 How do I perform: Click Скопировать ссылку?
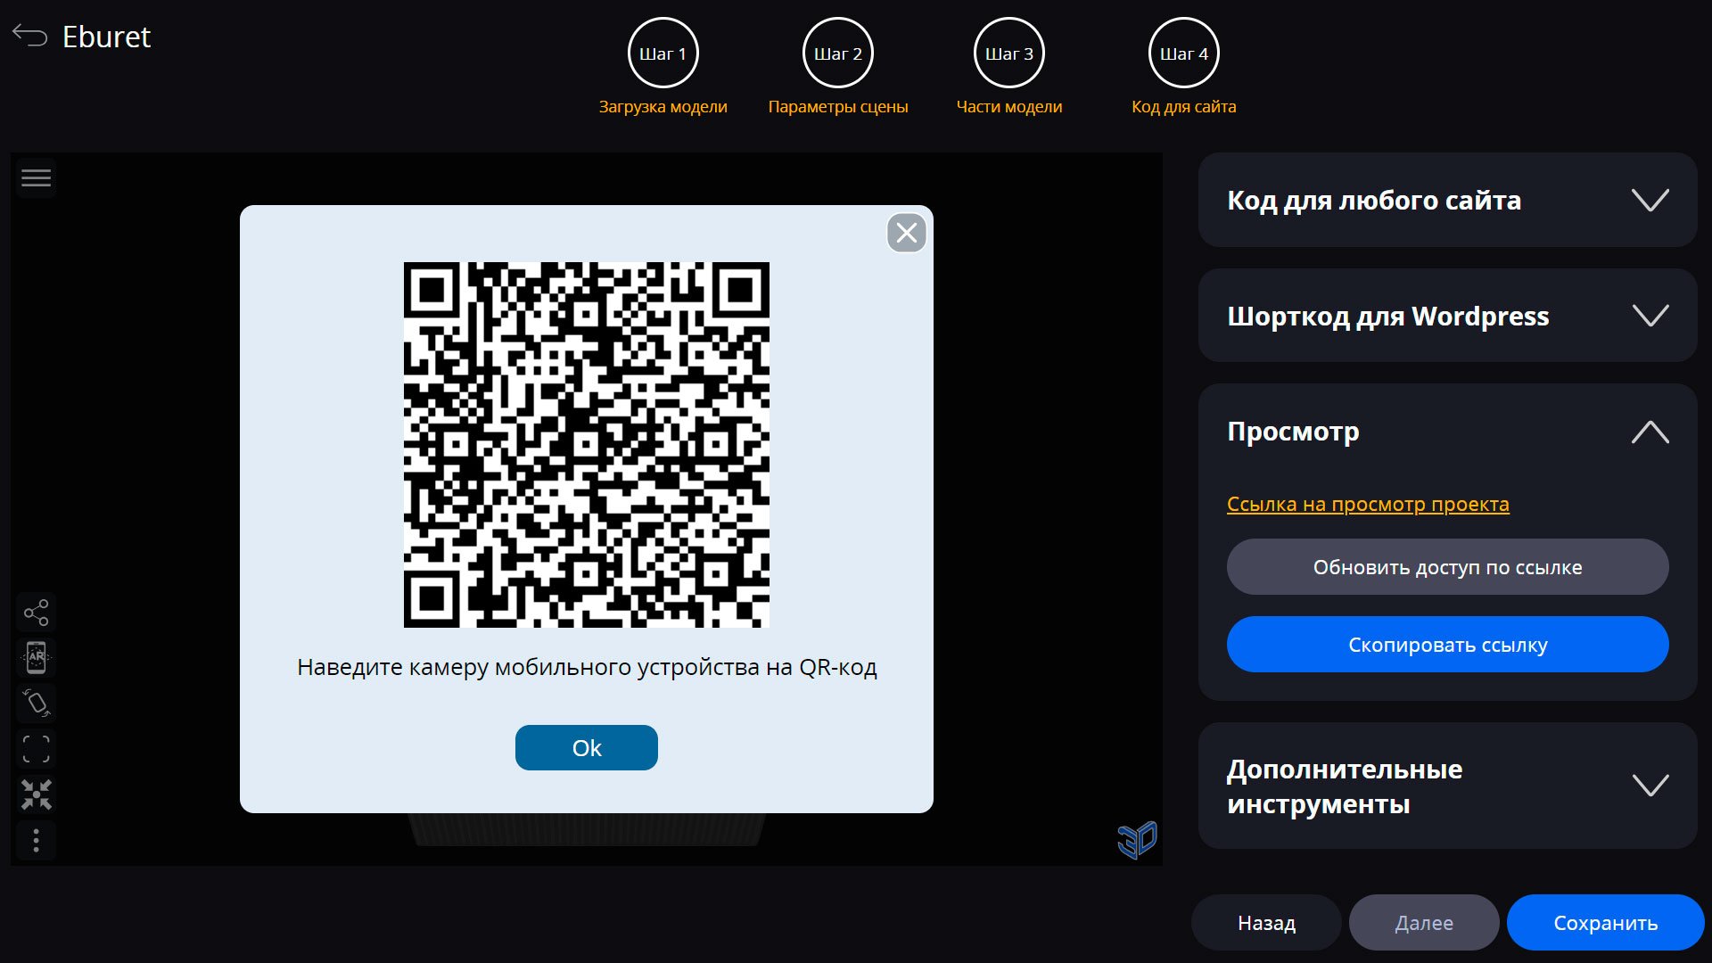(1447, 644)
